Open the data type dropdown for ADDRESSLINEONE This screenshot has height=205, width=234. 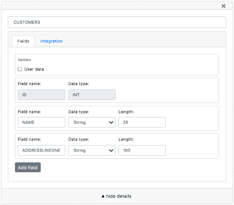92,150
